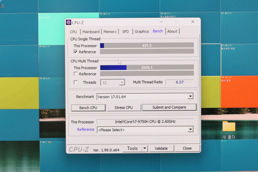Click the CPU Single Thread group label
The width and height of the screenshot is (258, 172).
tap(85, 39)
